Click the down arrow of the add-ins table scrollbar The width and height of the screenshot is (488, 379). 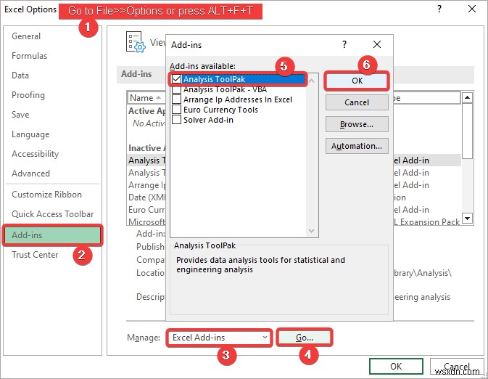tap(467, 218)
